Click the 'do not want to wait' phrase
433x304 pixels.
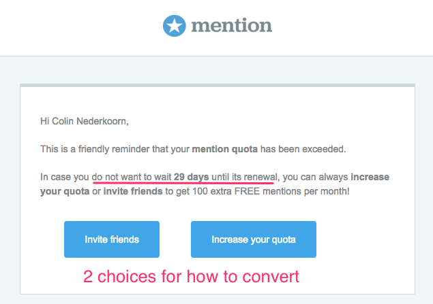(x=132, y=177)
